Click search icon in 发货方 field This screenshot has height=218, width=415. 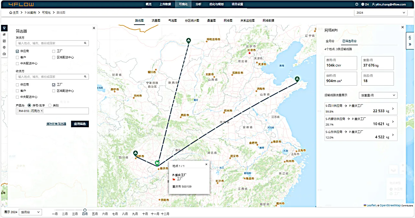tap(85, 43)
